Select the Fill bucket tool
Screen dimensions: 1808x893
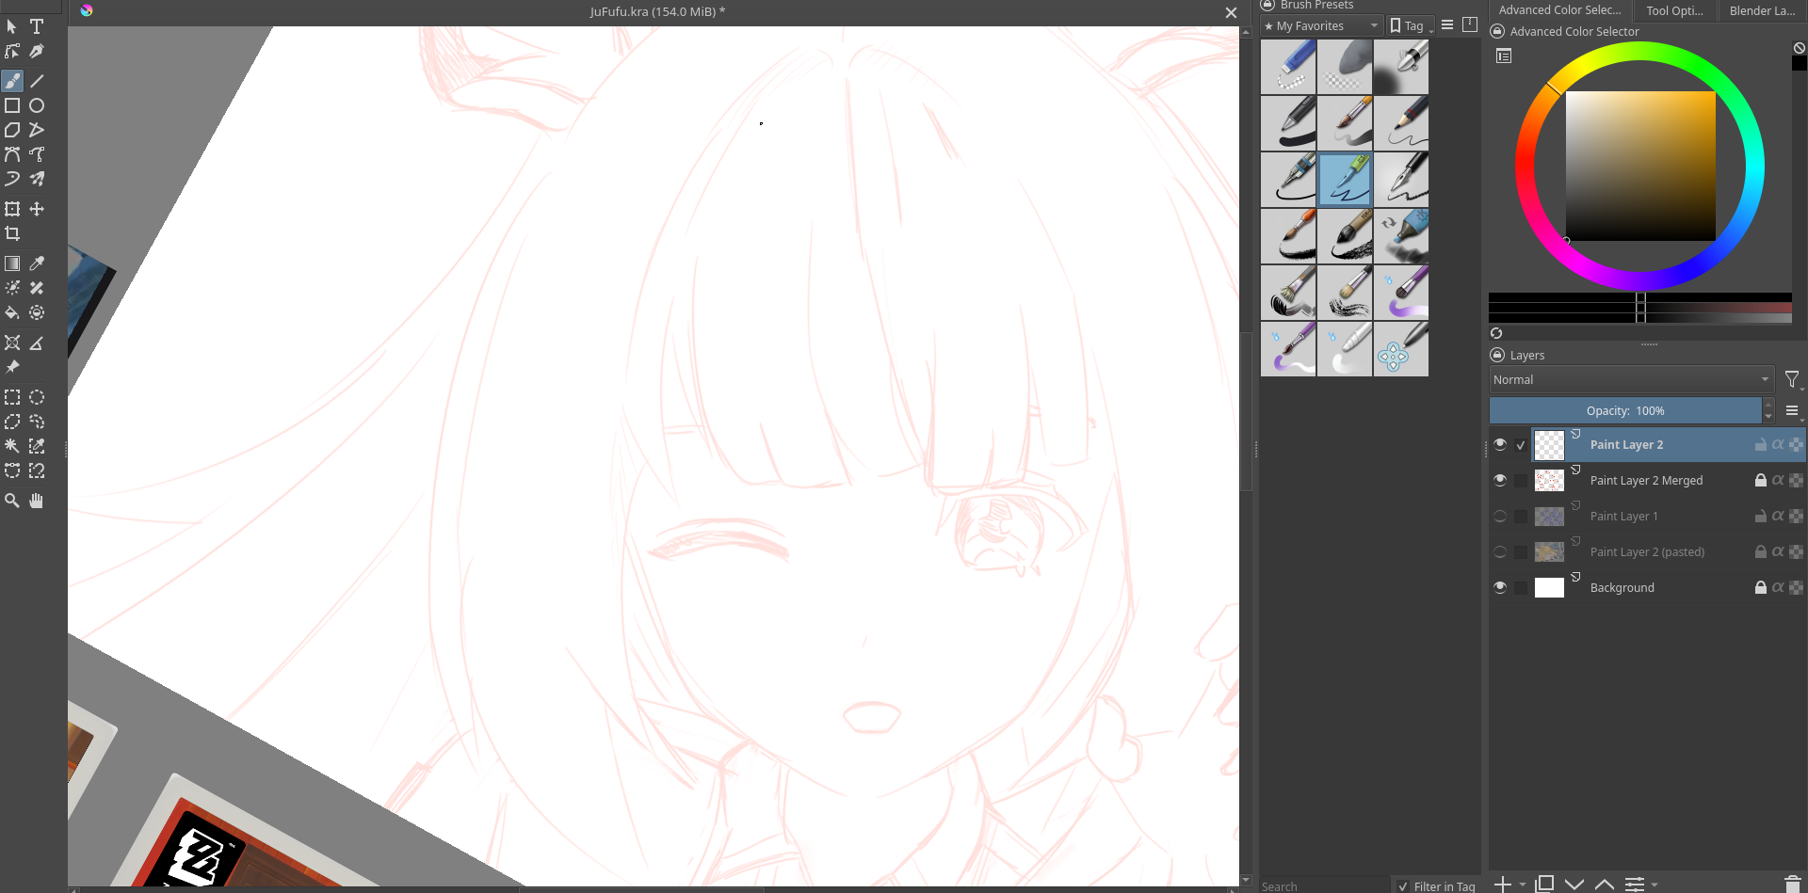[12, 312]
